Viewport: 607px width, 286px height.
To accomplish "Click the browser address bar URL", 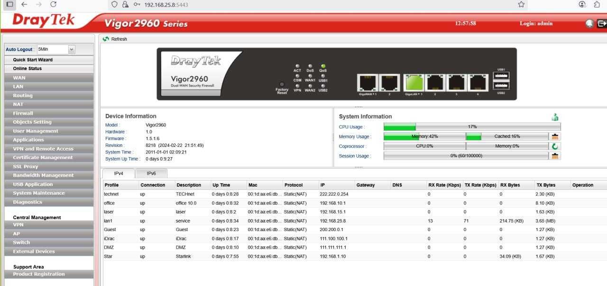I will point(166,4).
